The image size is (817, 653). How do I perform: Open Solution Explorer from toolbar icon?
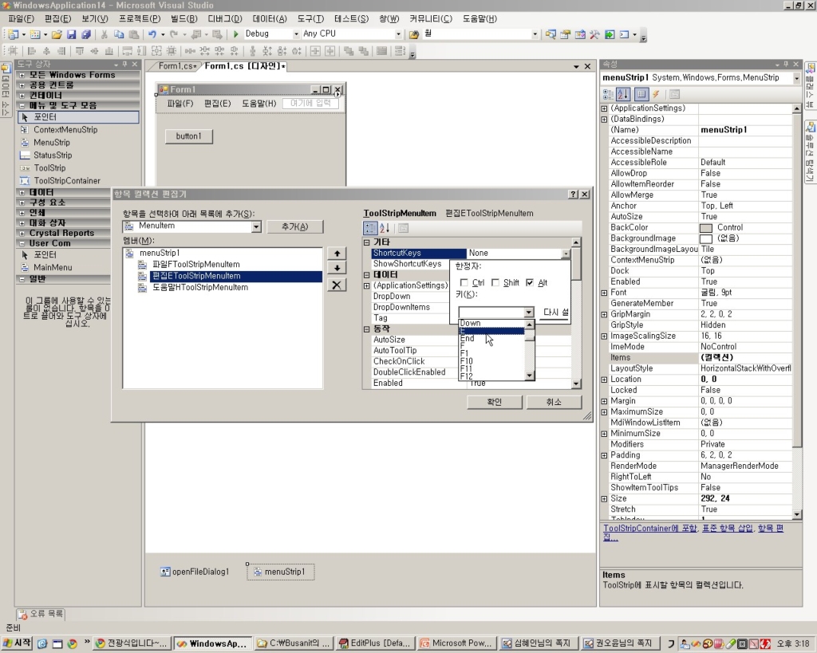(x=551, y=34)
